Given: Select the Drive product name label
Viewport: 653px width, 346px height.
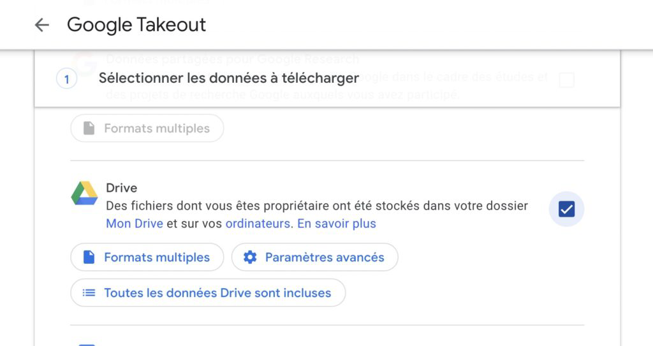Looking at the screenshot, I should 121,188.
